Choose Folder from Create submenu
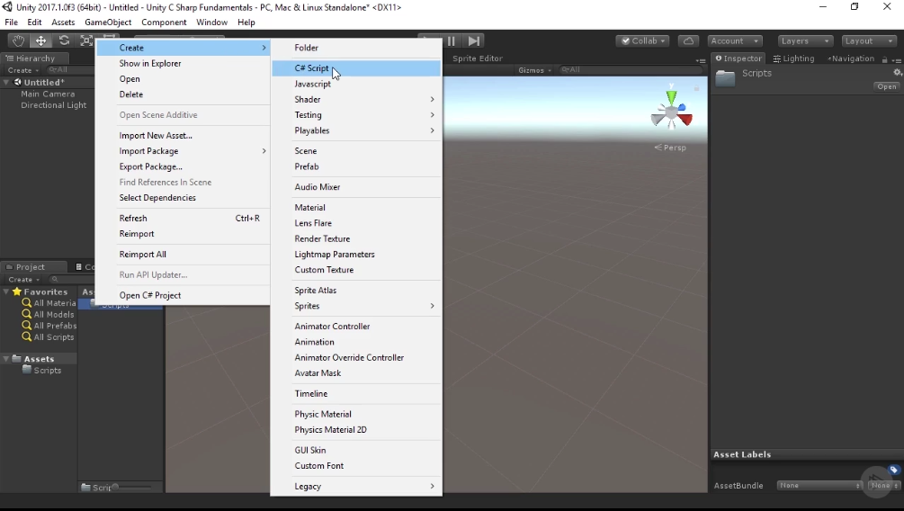 tap(356, 48)
